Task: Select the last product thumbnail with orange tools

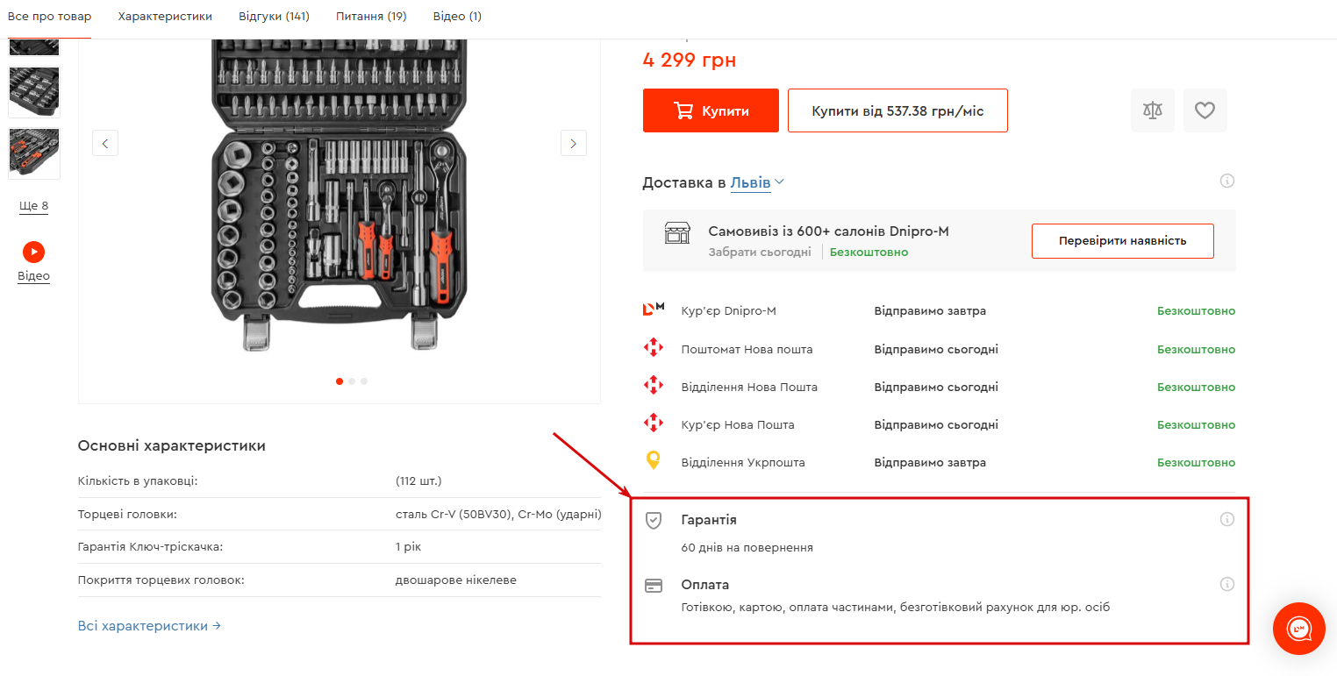Action: pos(34,153)
